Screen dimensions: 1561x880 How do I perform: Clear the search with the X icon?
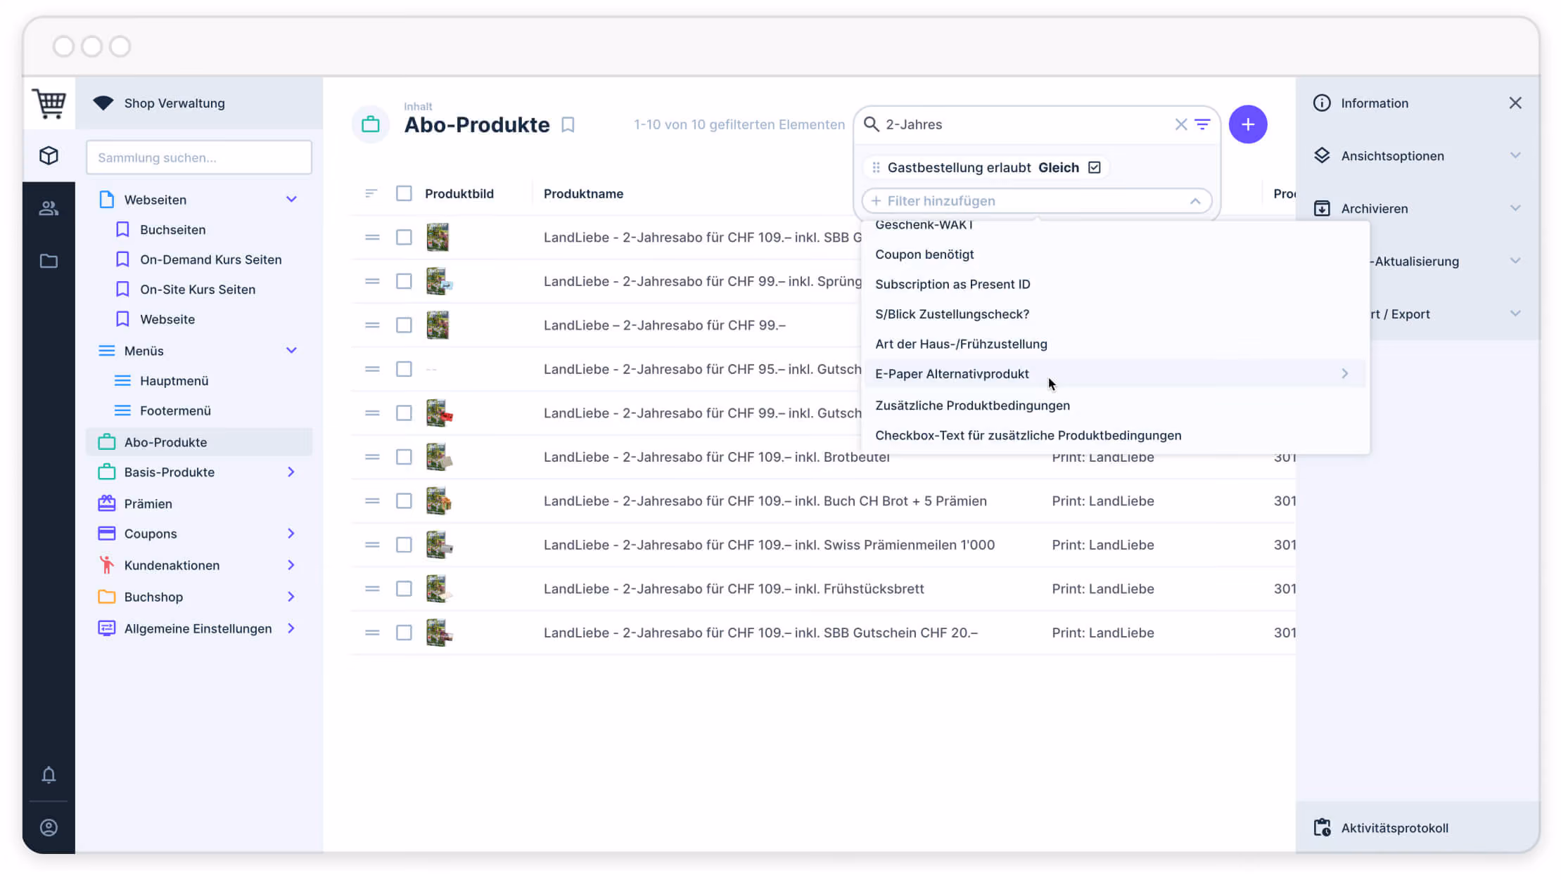[1180, 124]
